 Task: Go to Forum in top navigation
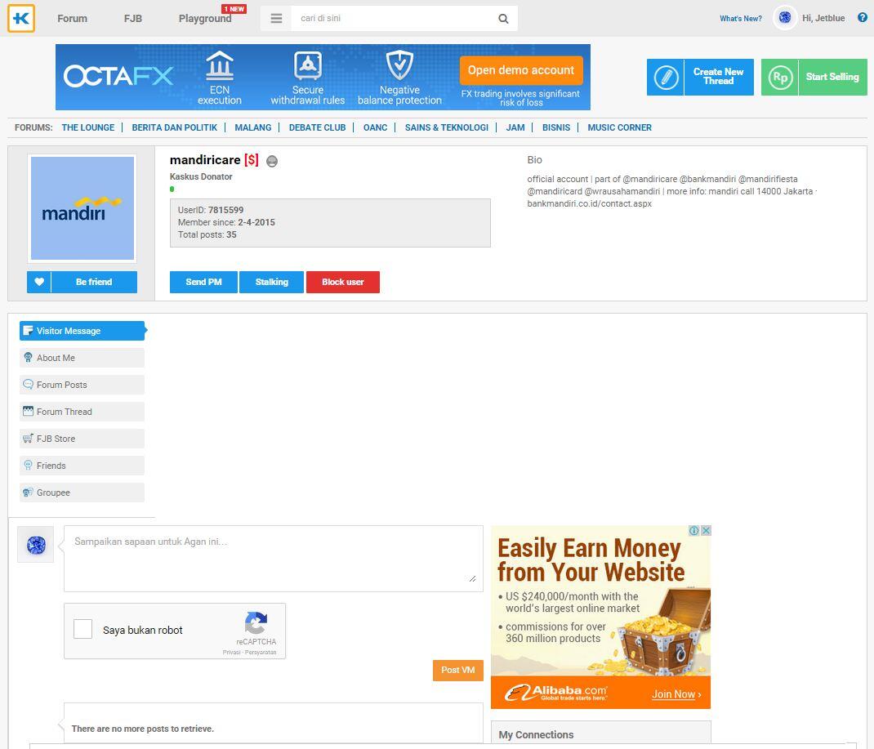[x=73, y=19]
